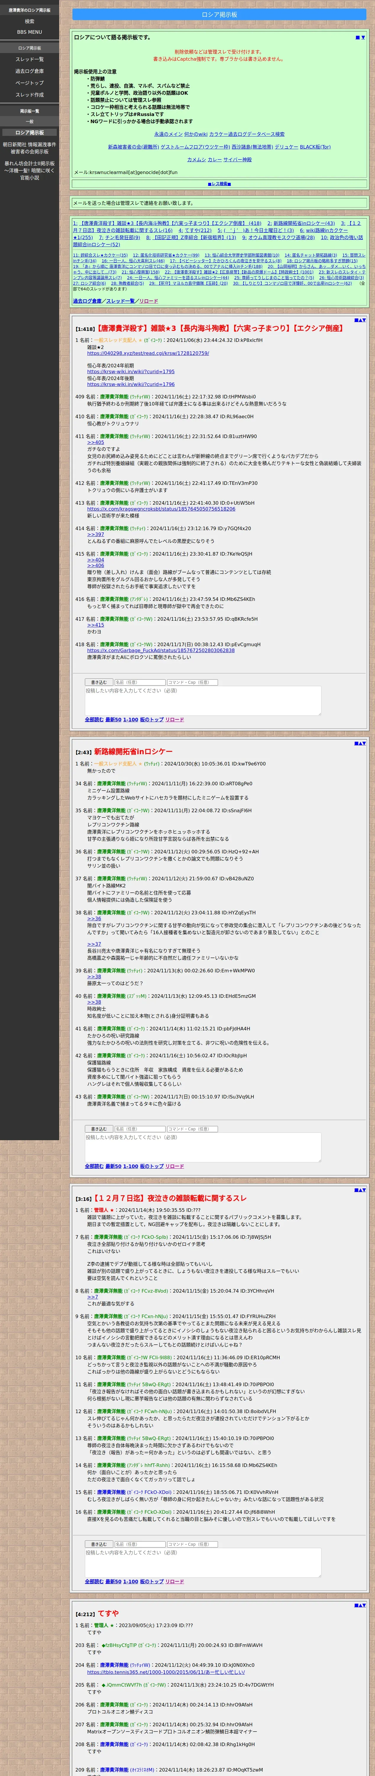
Task: Click post textarea in 新路線開拓省 thread
Action: coord(203,1147)
